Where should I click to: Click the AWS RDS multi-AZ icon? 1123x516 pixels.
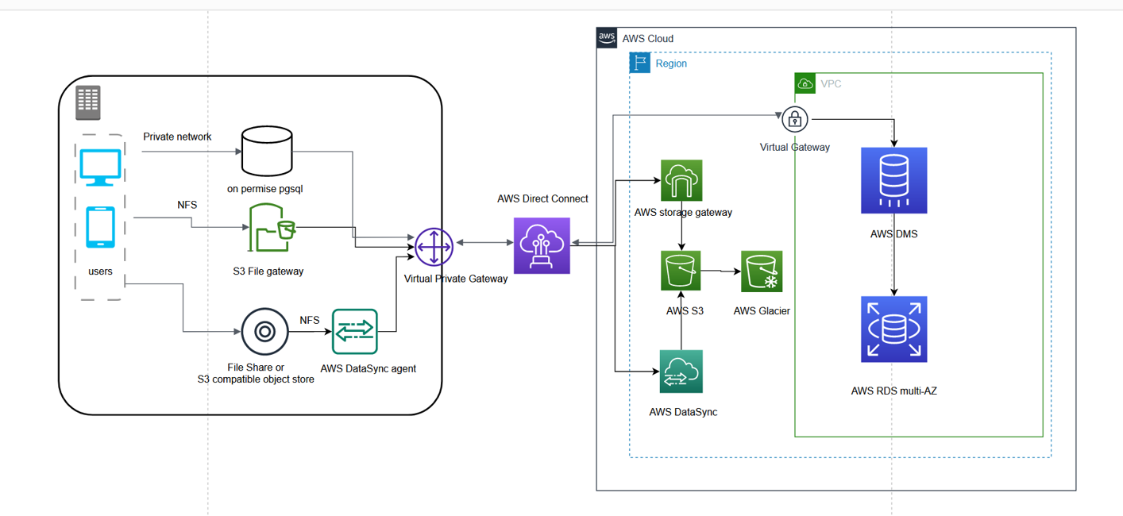(x=893, y=329)
